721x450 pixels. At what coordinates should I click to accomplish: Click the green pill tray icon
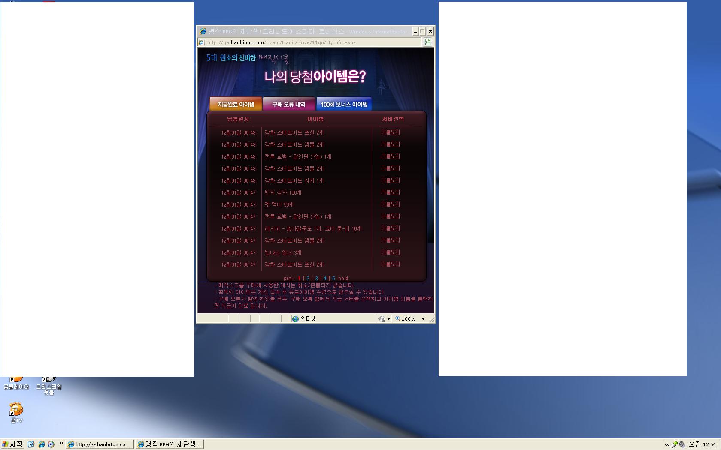[674, 444]
